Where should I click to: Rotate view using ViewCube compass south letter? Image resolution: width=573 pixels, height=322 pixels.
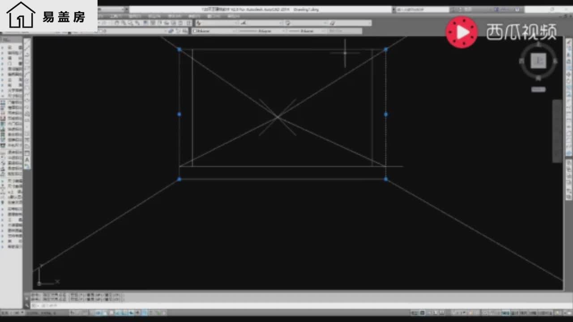[539, 78]
